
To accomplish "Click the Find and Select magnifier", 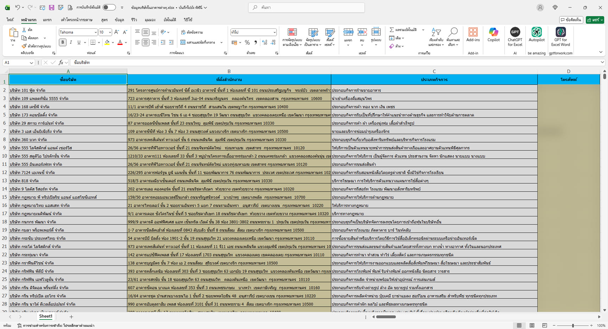I will click(x=453, y=33).
